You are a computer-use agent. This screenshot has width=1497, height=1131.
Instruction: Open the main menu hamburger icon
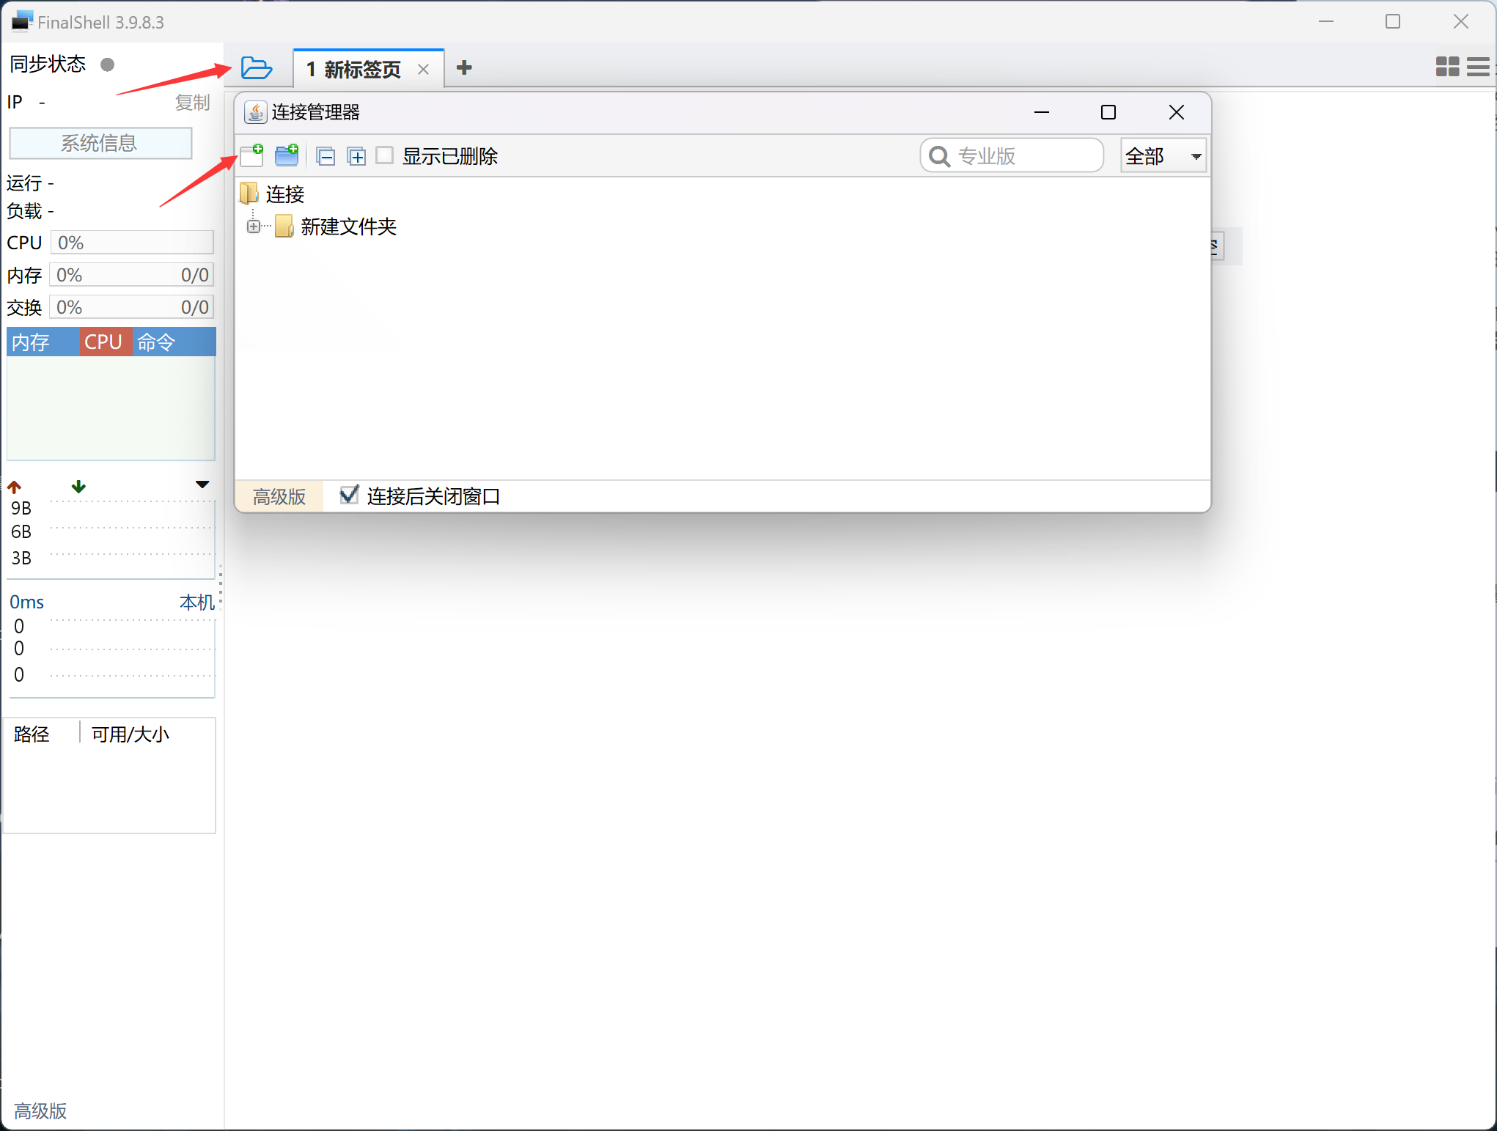click(x=1478, y=67)
